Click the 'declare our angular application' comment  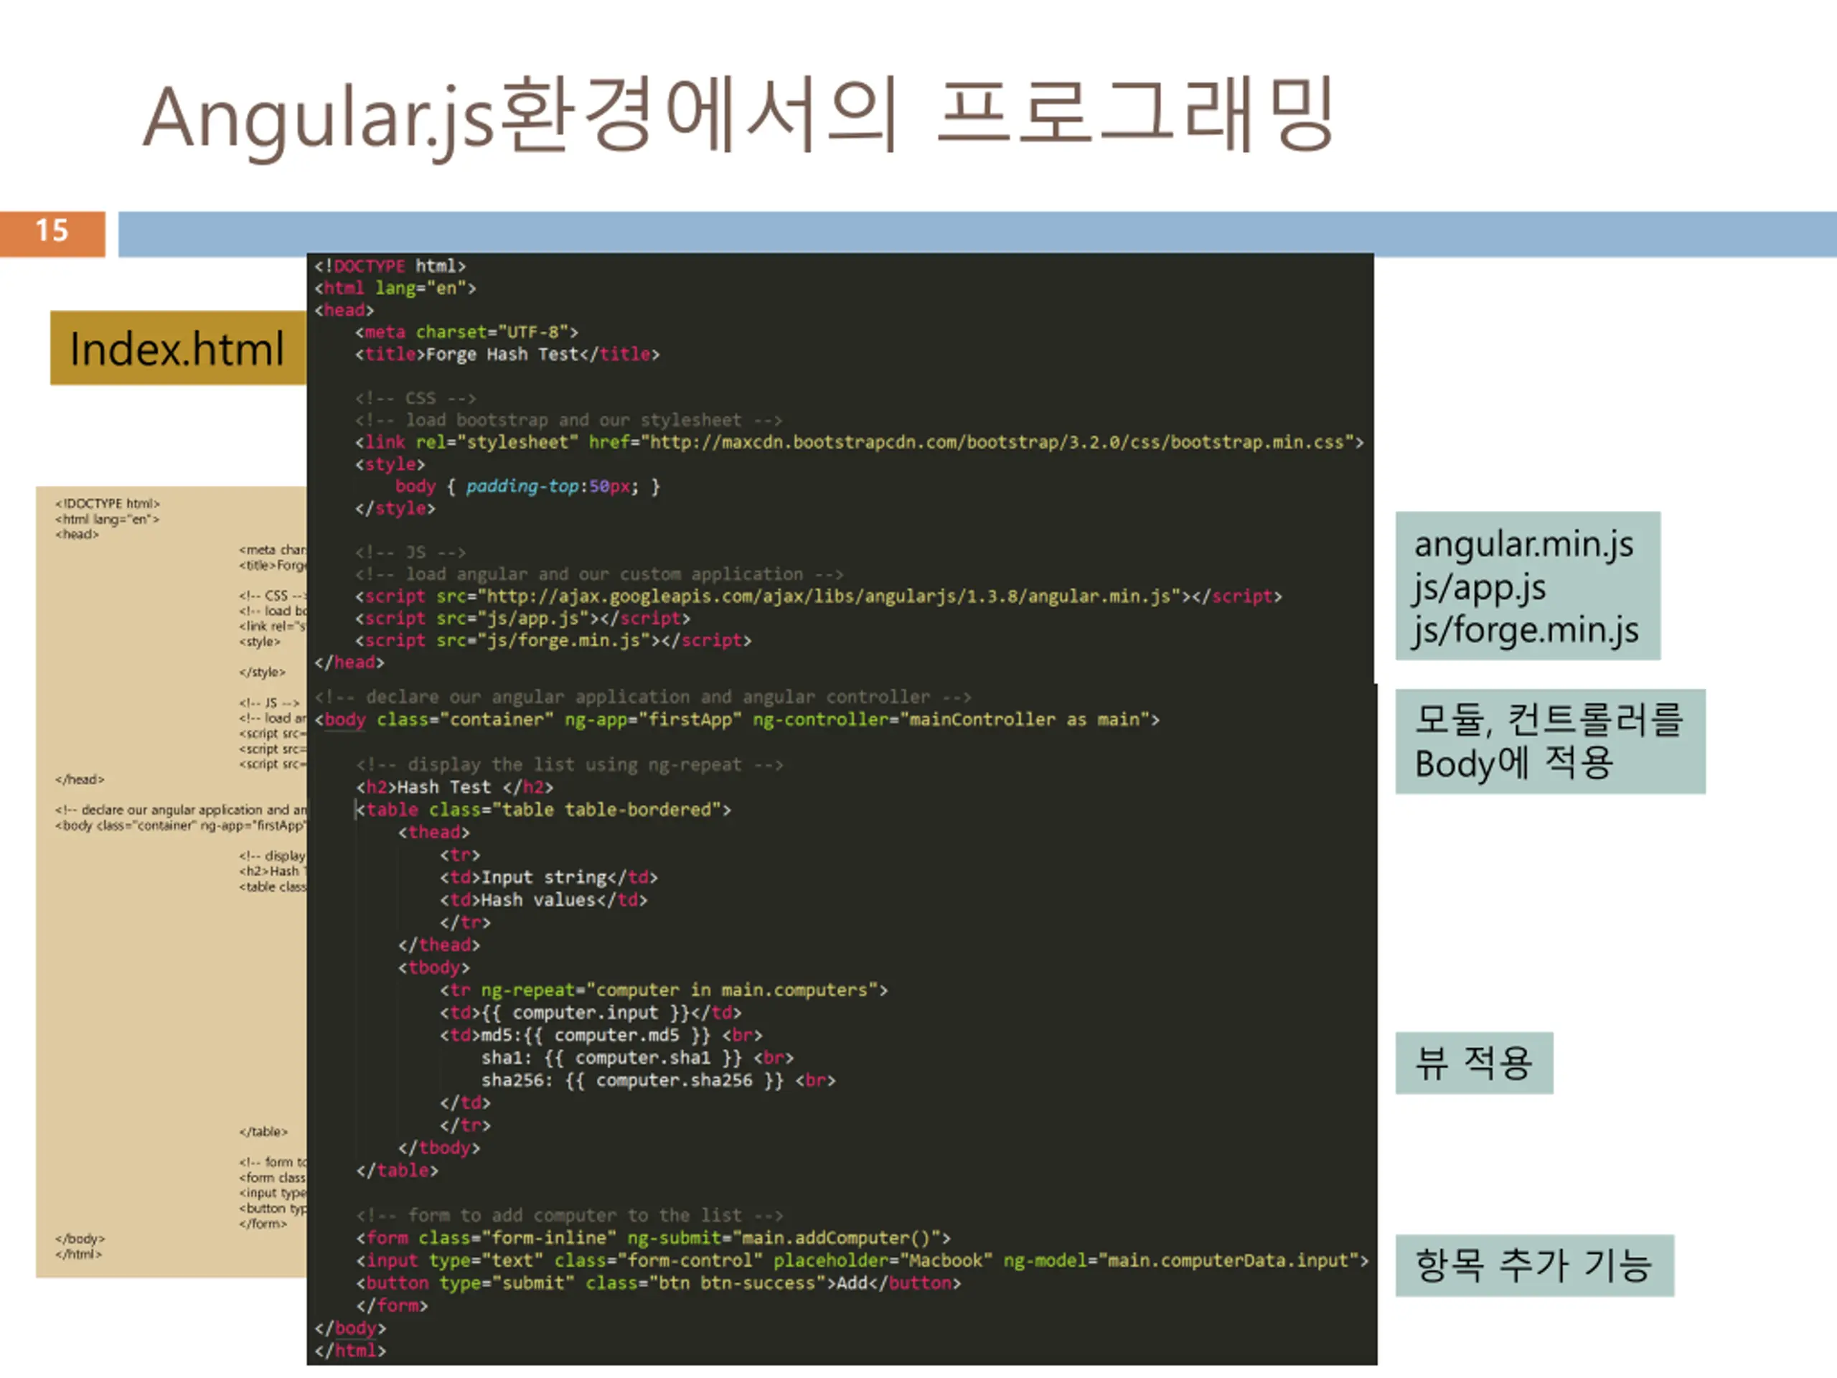pos(643,697)
